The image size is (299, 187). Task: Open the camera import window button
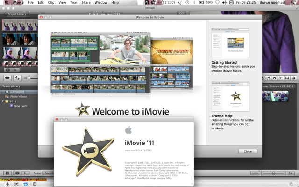(7, 78)
